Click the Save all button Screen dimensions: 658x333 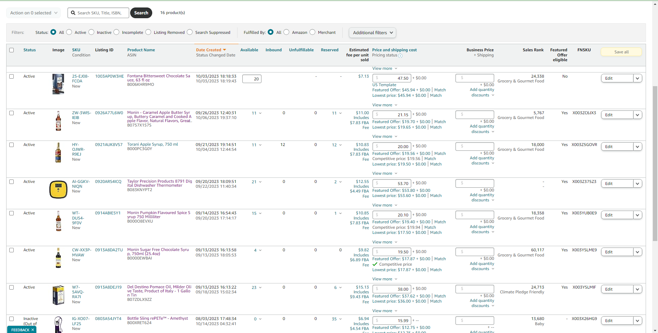point(621,52)
